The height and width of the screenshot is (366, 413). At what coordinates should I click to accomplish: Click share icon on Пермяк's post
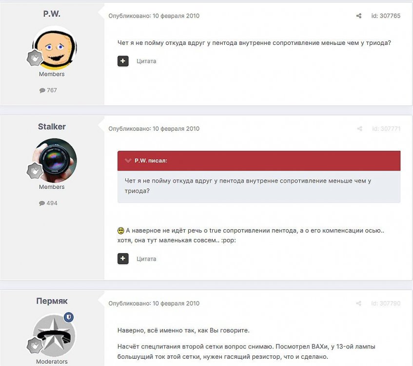coord(358,303)
